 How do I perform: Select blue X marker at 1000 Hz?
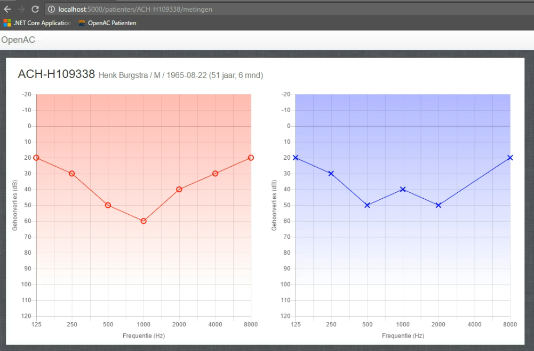coord(403,189)
